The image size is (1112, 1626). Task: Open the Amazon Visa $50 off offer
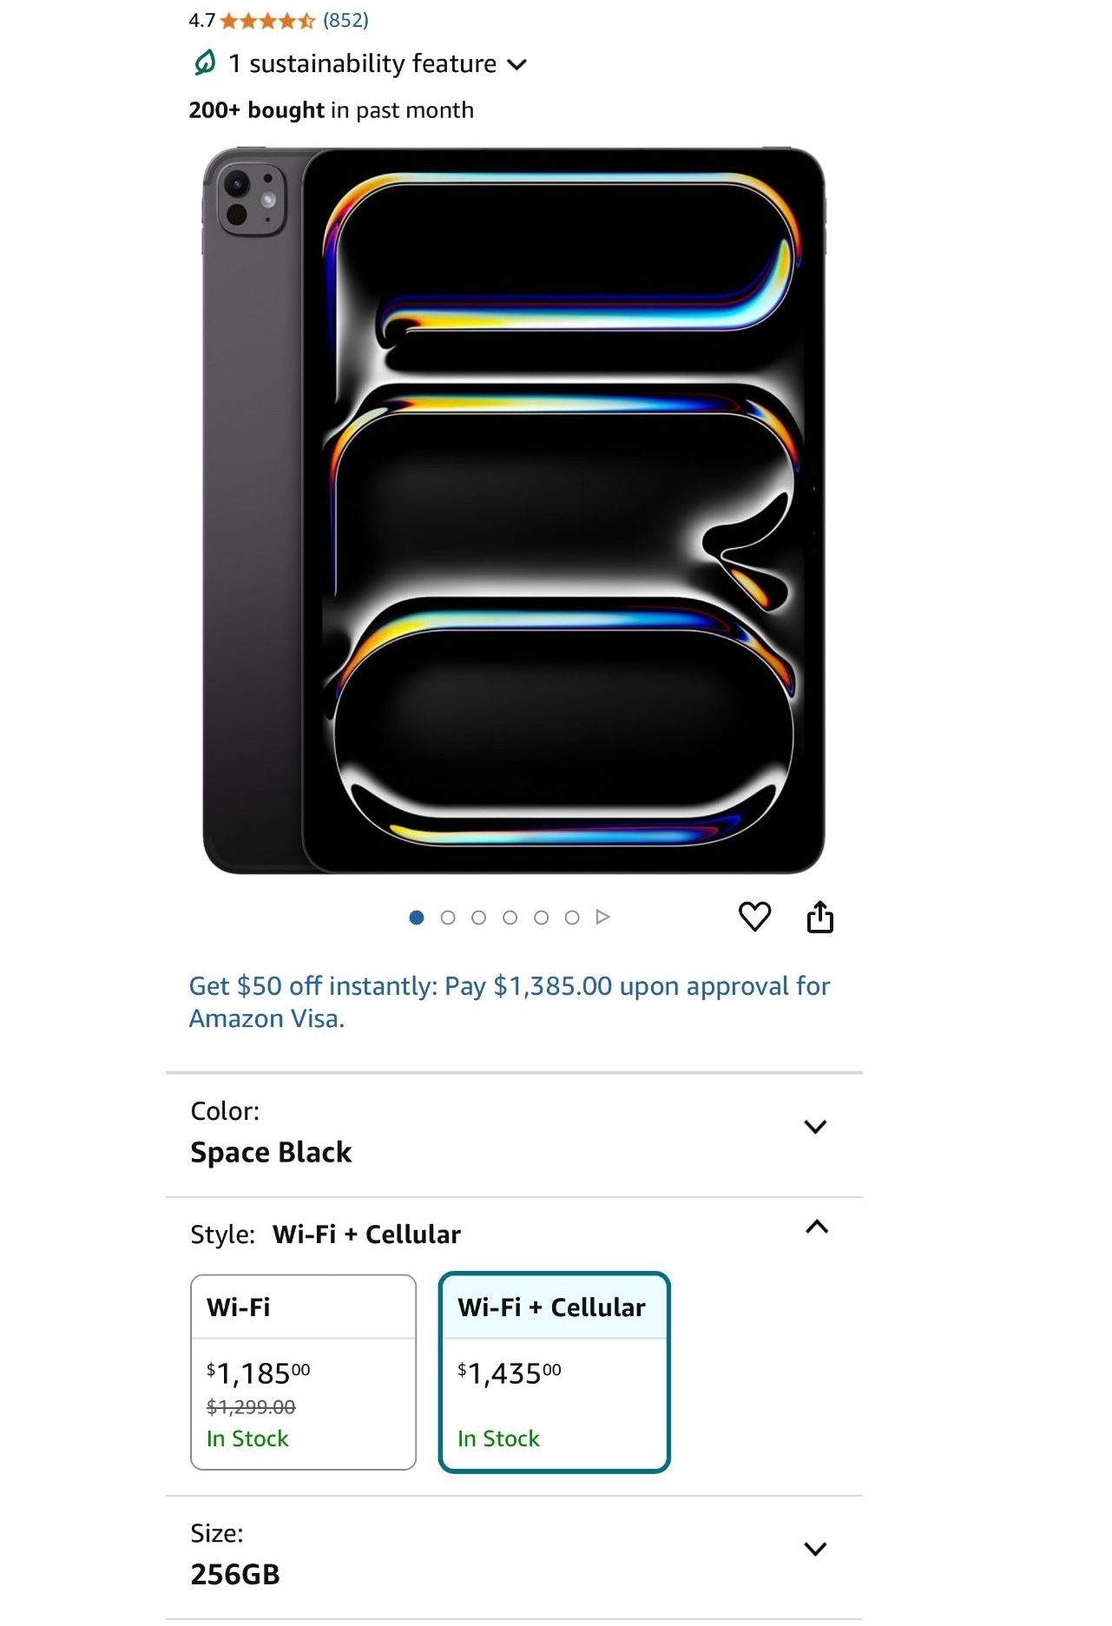click(509, 1002)
